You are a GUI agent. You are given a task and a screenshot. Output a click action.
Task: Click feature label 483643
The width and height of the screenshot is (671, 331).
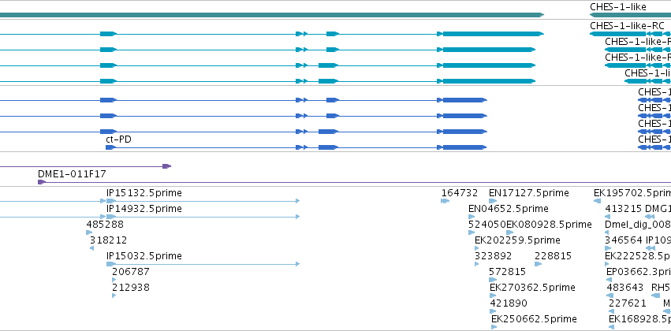pyautogui.click(x=625, y=287)
